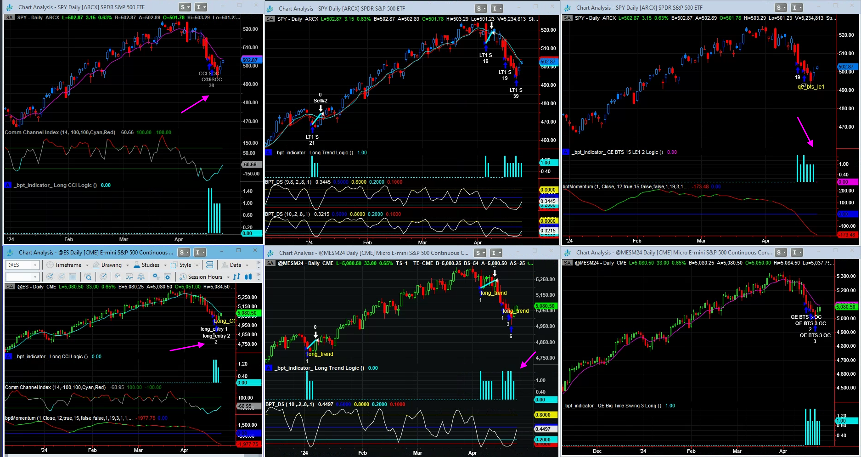Switch @ES chart to candlestick style

click(248, 277)
